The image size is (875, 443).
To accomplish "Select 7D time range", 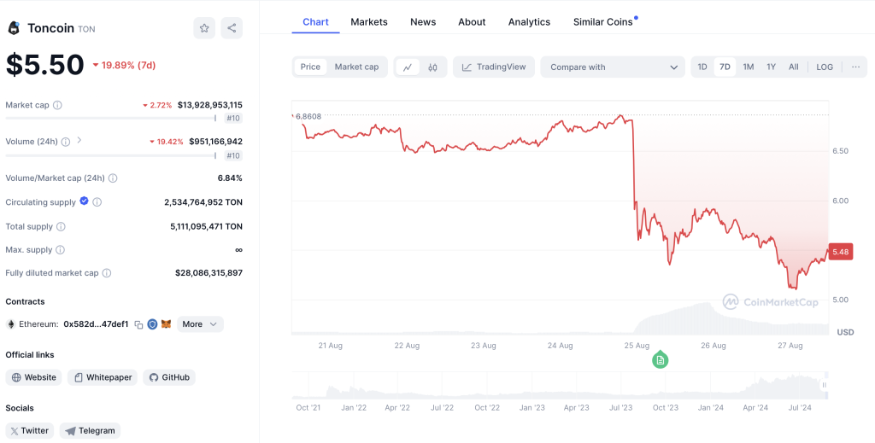I will click(725, 67).
